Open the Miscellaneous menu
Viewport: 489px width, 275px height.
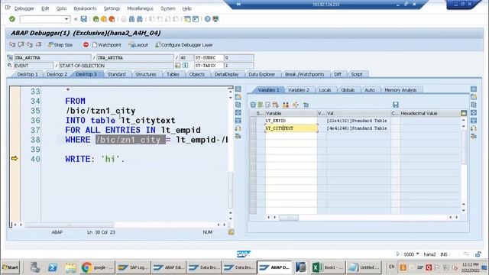tap(141, 8)
